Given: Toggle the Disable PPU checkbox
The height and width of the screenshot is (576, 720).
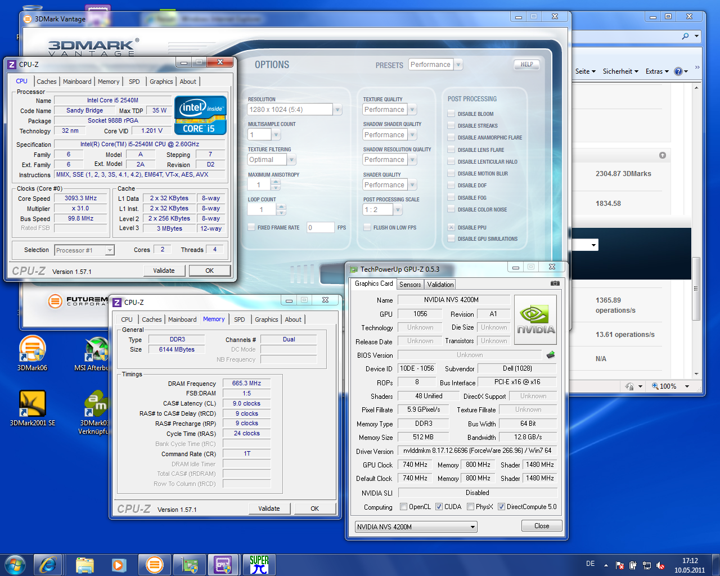Looking at the screenshot, I should (451, 227).
